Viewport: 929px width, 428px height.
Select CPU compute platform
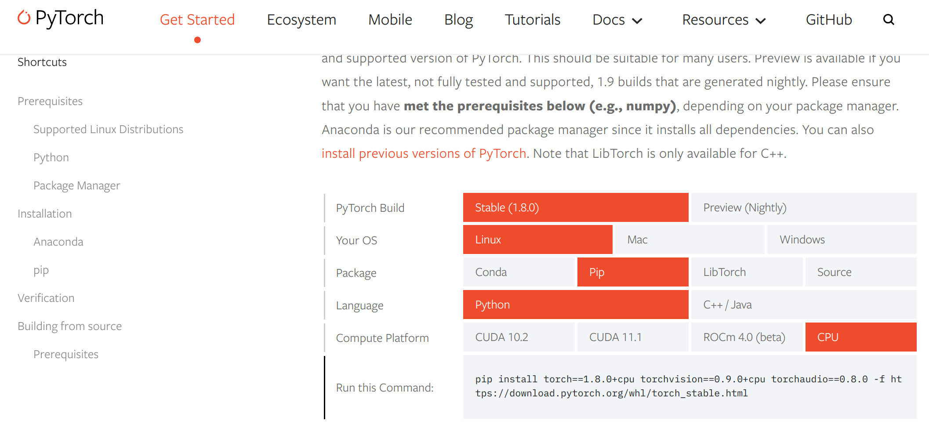coord(861,337)
